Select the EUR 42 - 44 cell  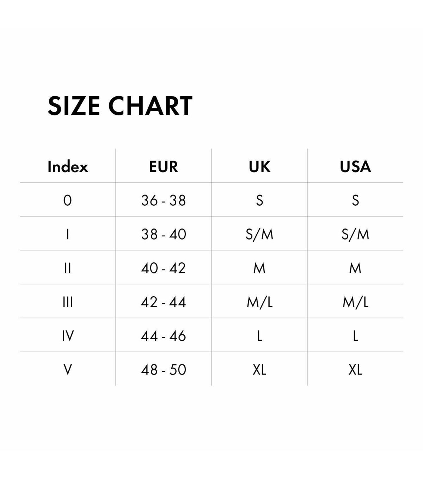pyautogui.click(x=164, y=302)
